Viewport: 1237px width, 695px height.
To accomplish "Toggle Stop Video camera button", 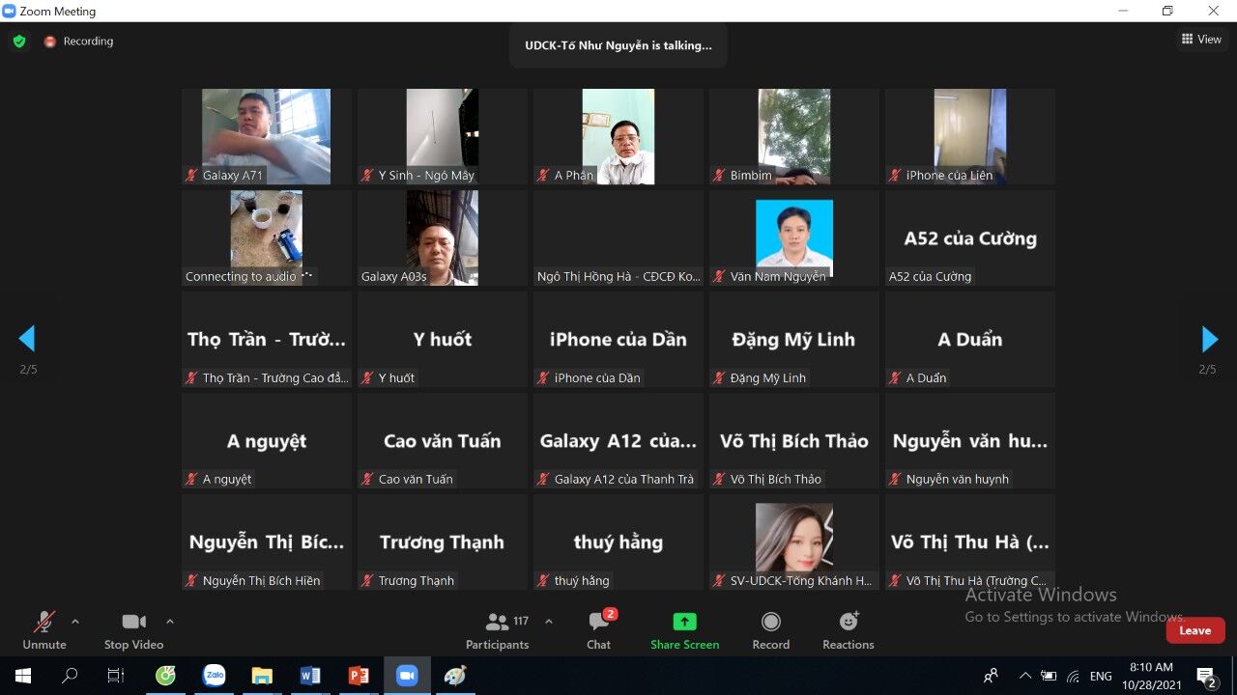I will pyautogui.click(x=133, y=629).
